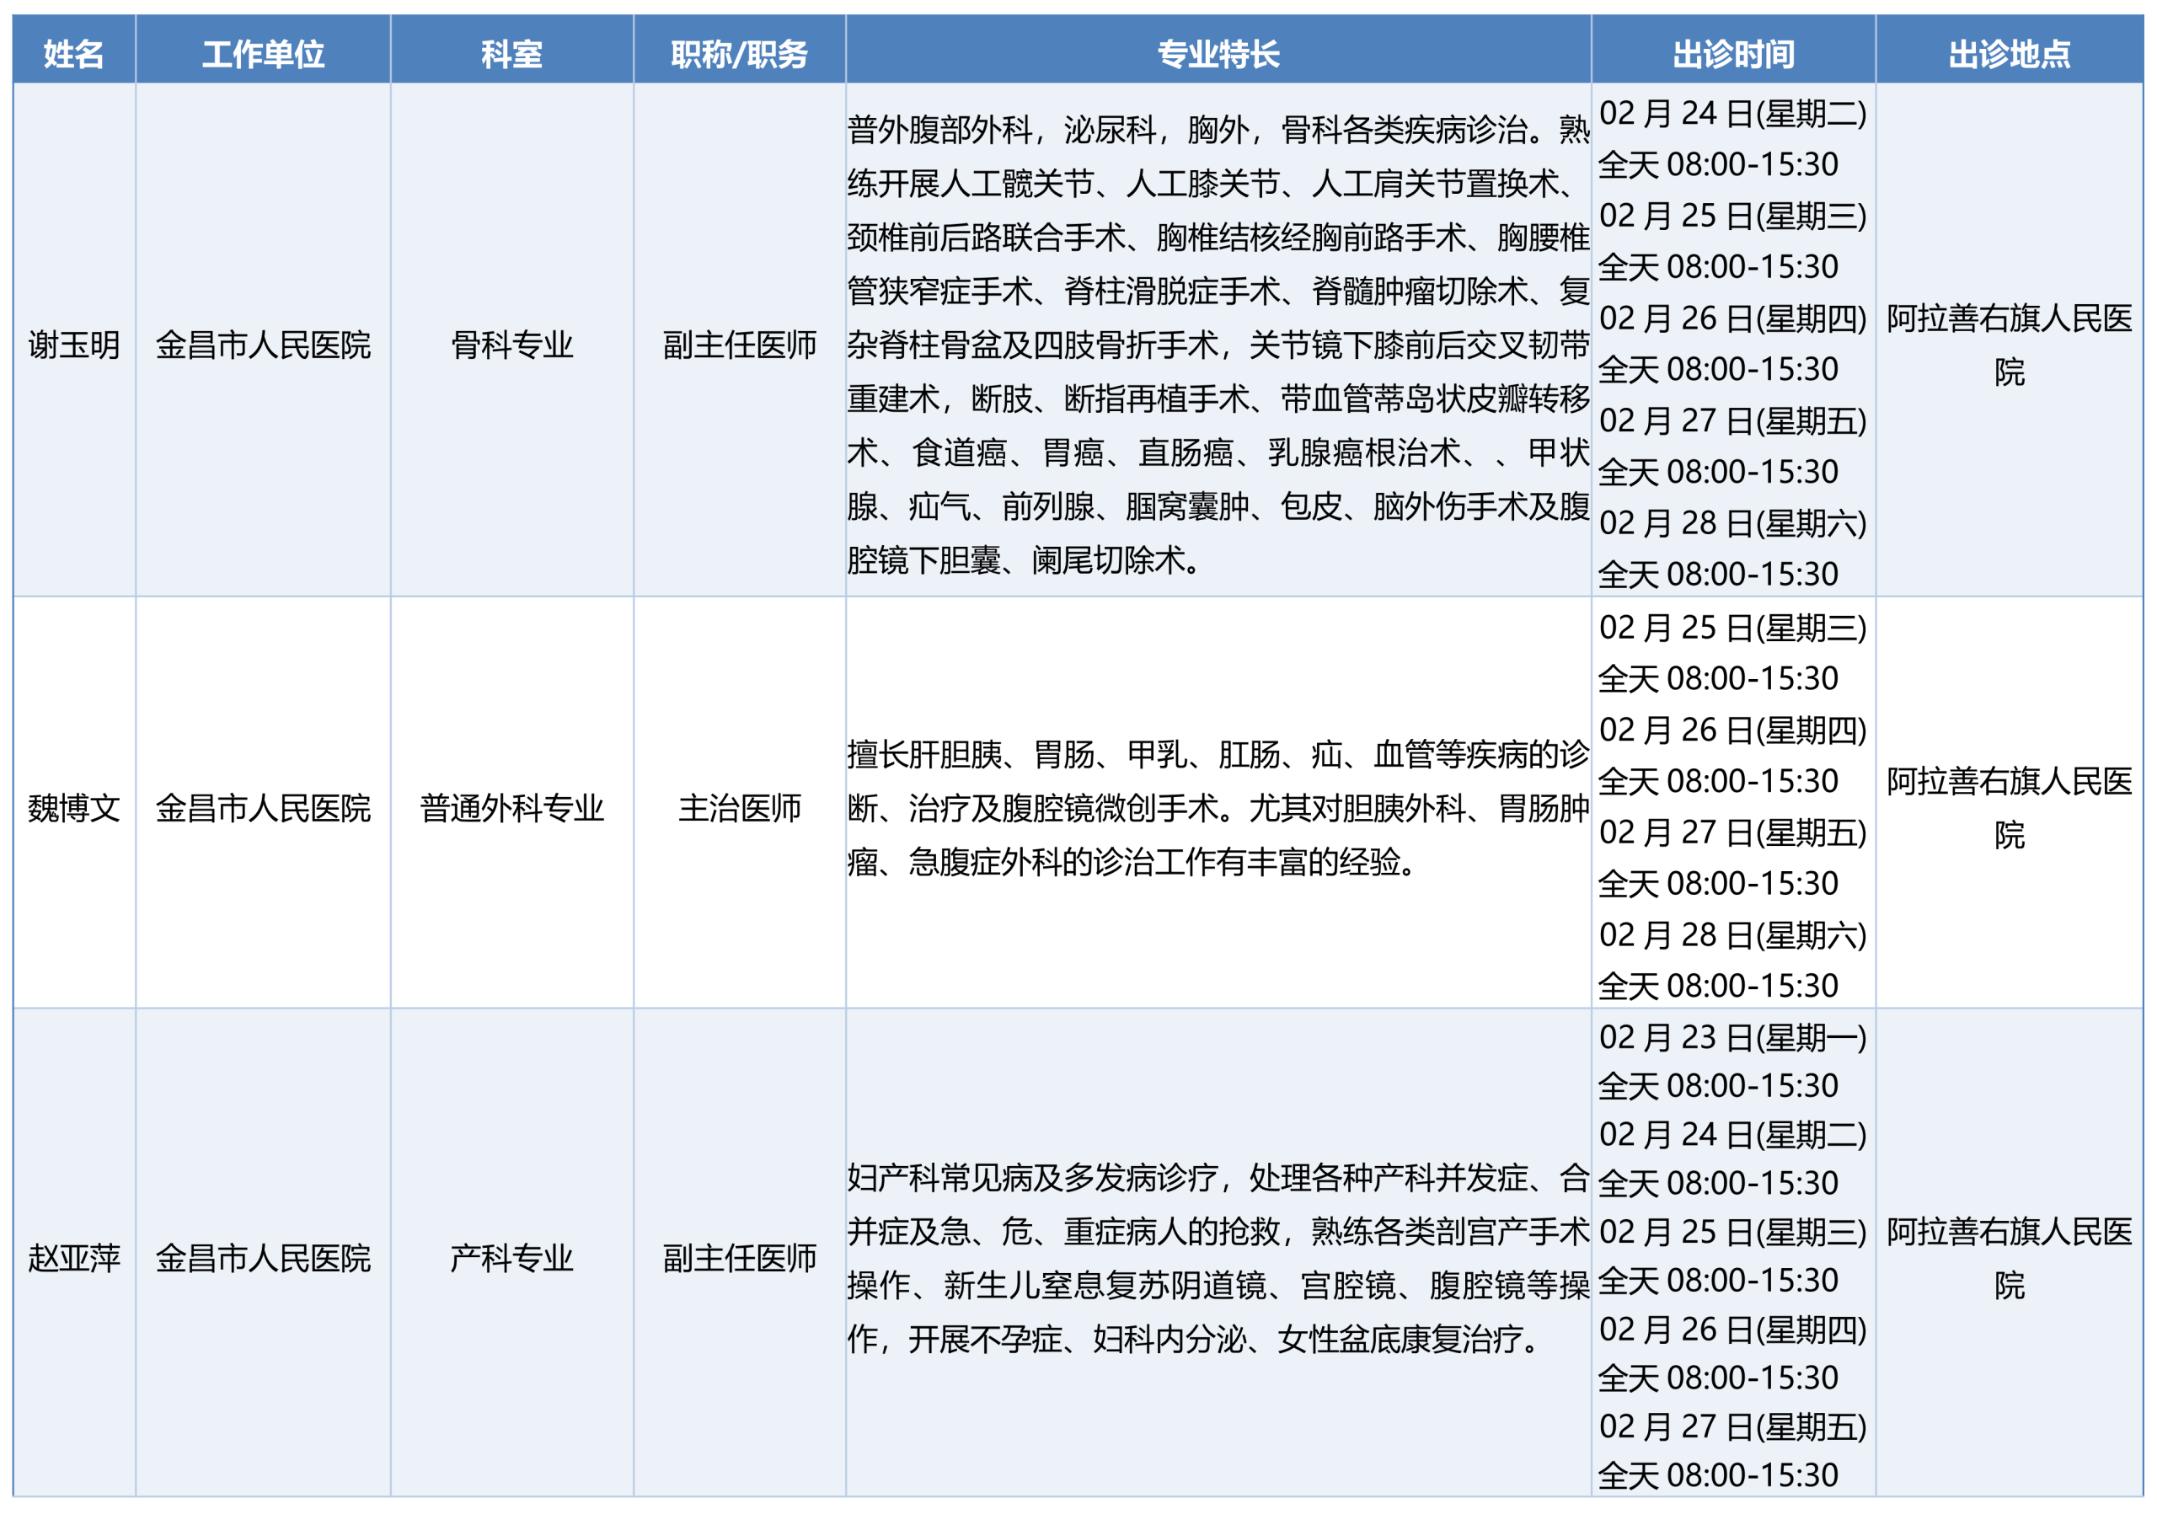This screenshot has height=1525, width=2157.
Task: Click 谢玉明's 副主任医师 title cell
Action: (739, 345)
